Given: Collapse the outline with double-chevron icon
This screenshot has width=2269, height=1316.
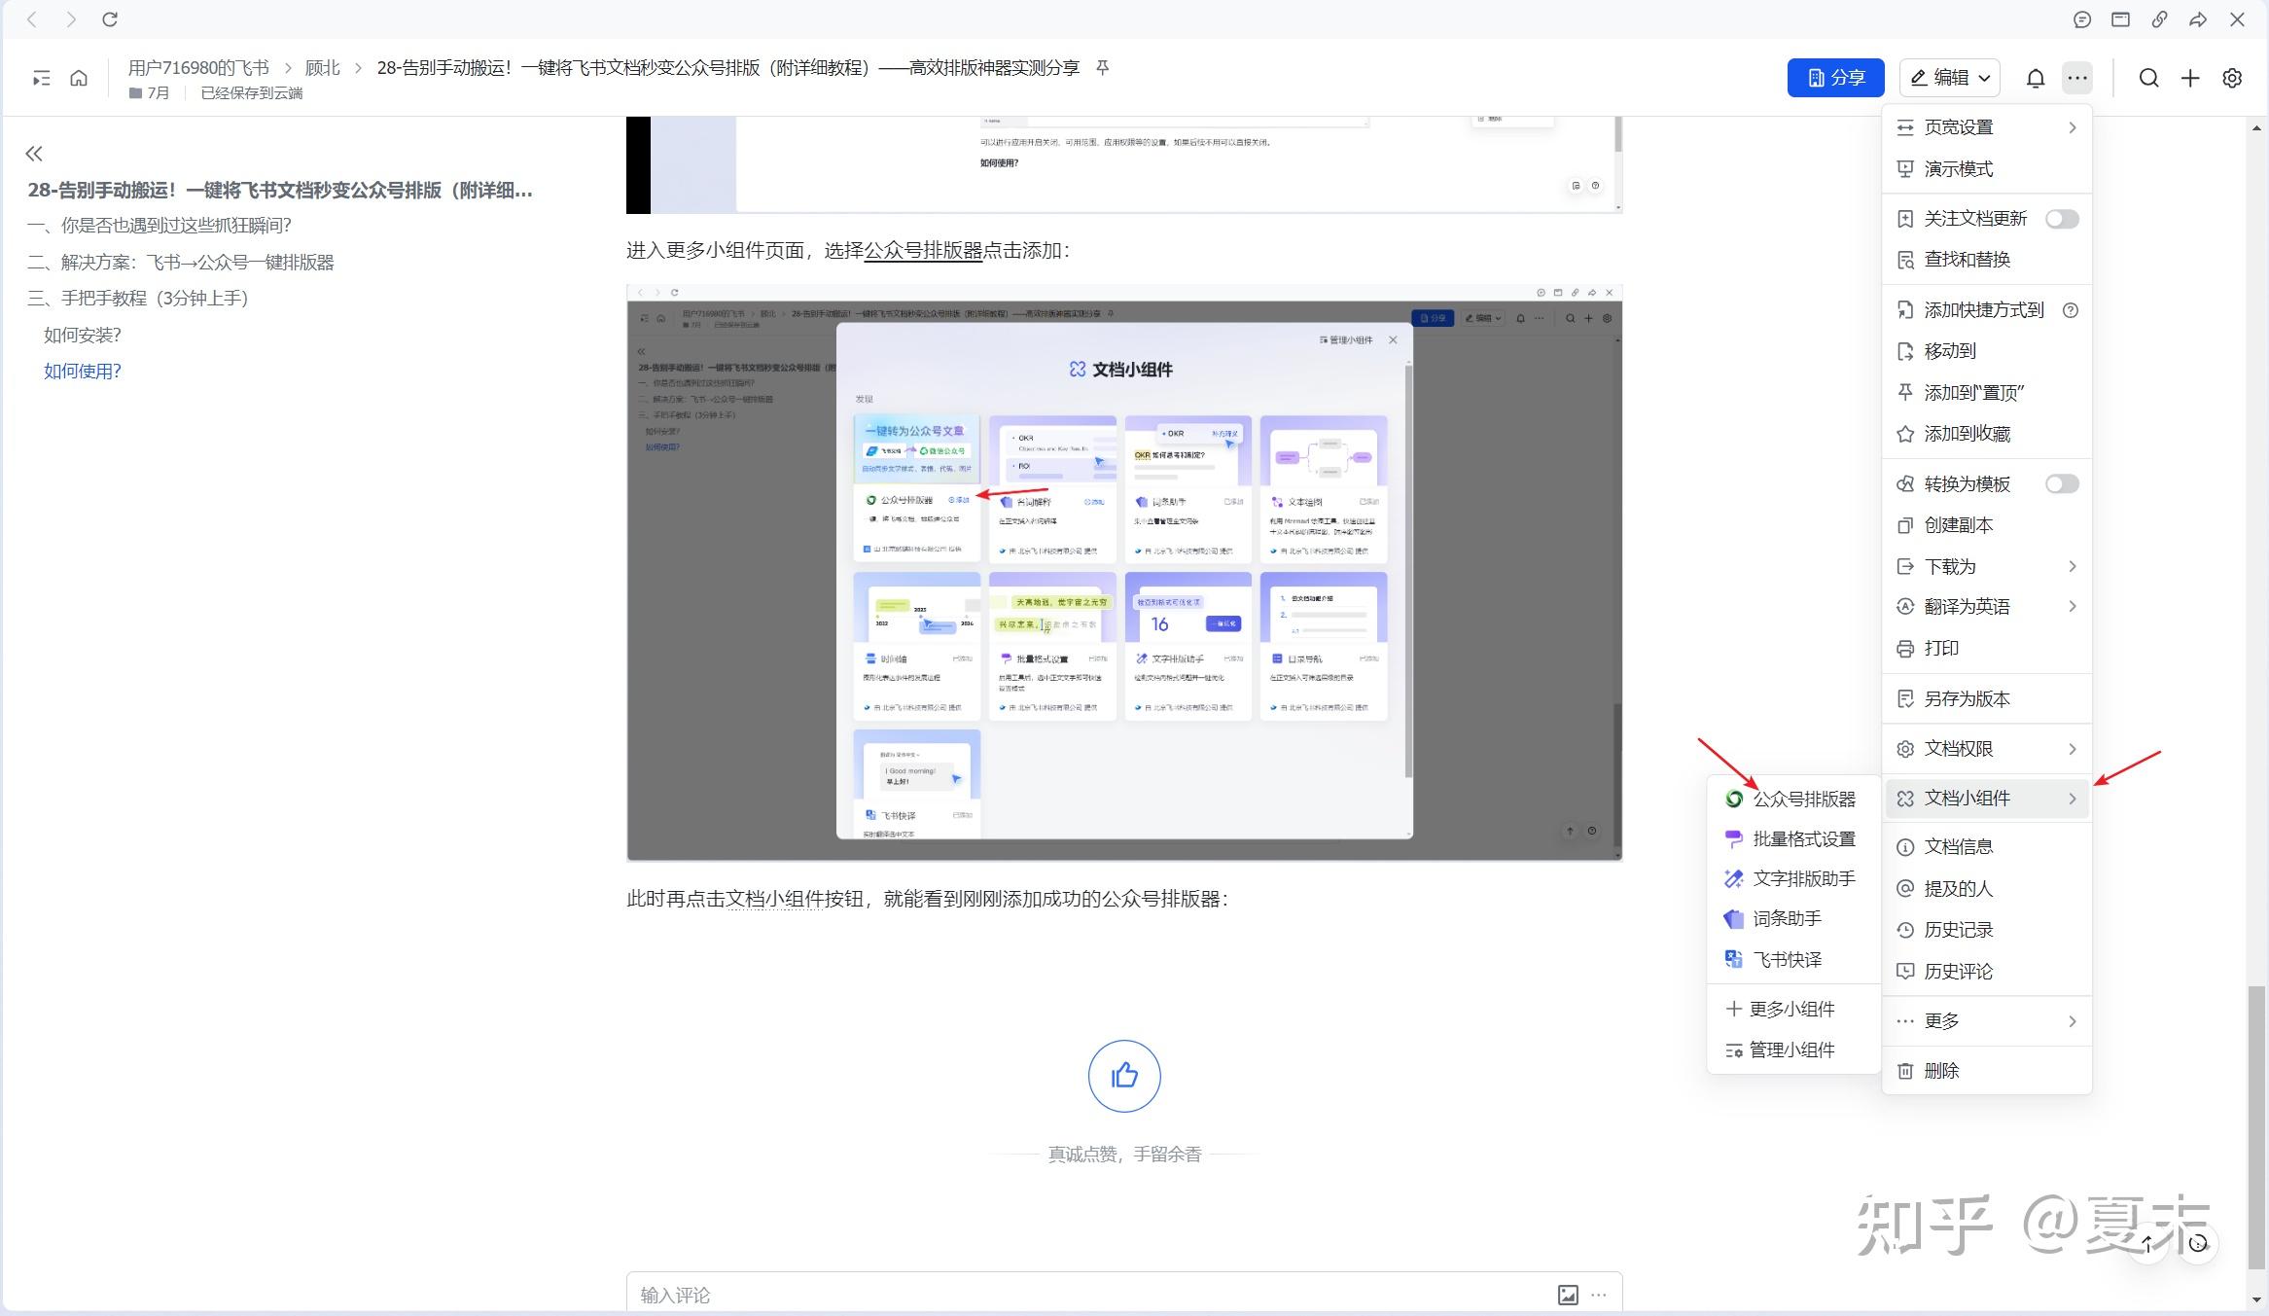Looking at the screenshot, I should pos(34,154).
